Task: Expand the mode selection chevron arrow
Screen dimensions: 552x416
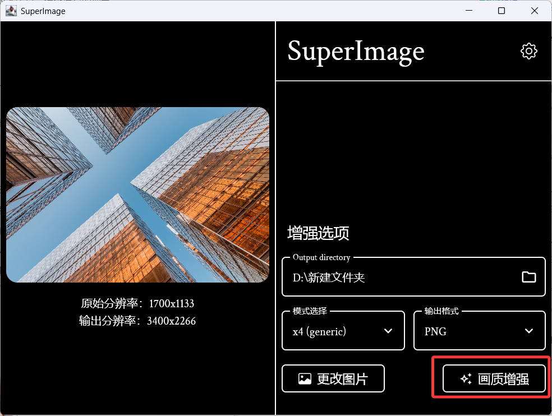Action: (388, 331)
